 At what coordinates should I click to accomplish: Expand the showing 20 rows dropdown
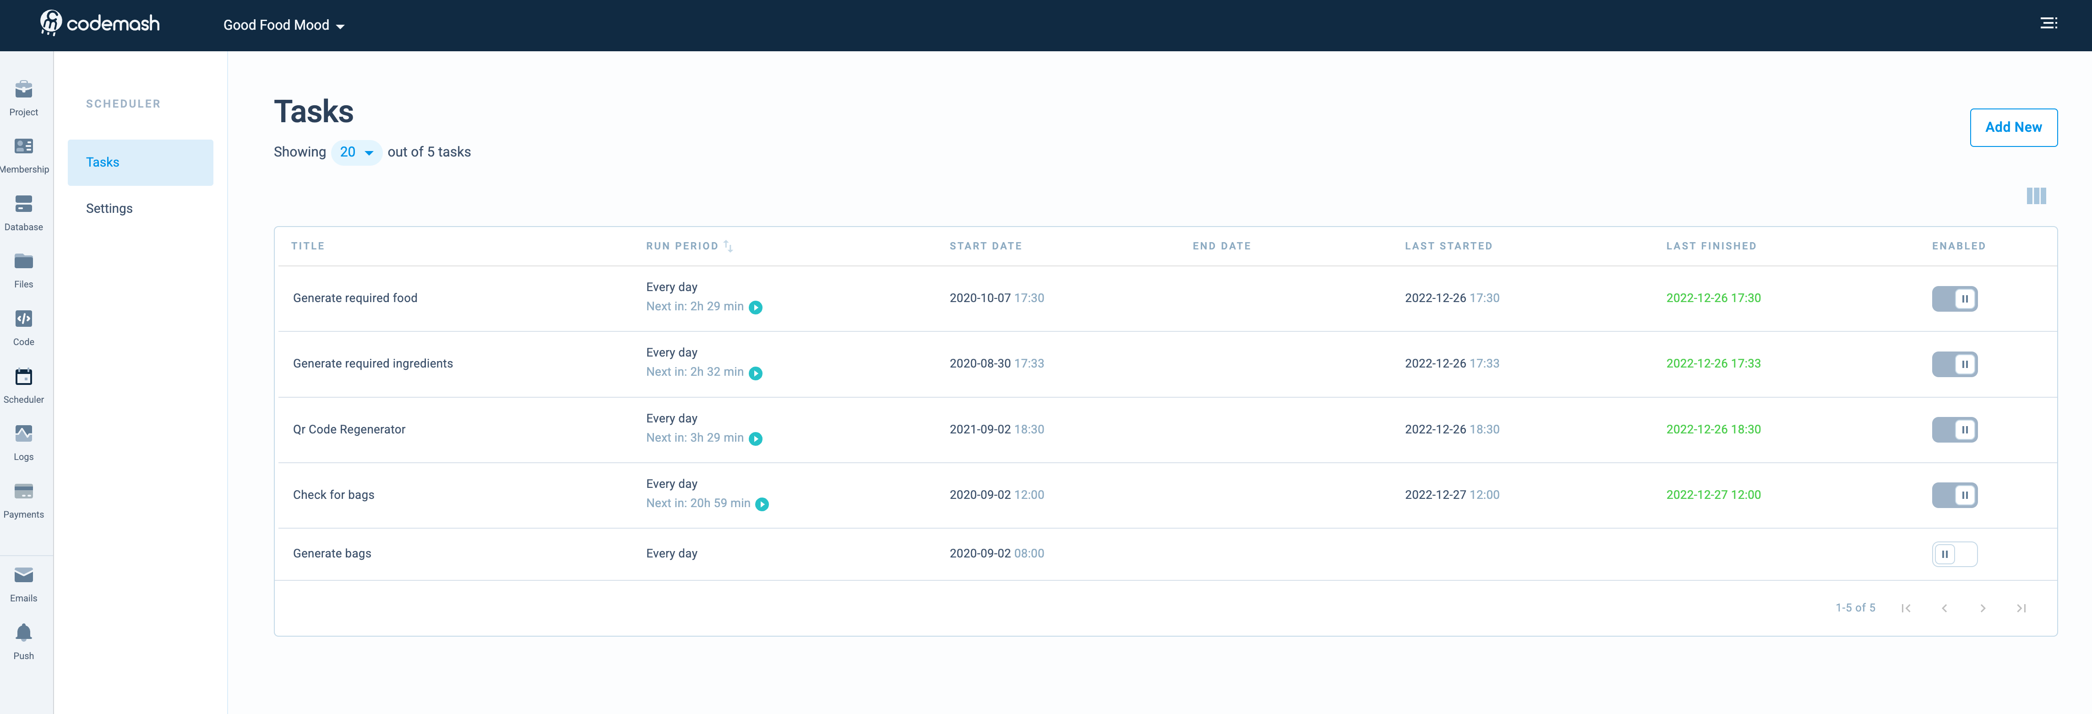356,152
